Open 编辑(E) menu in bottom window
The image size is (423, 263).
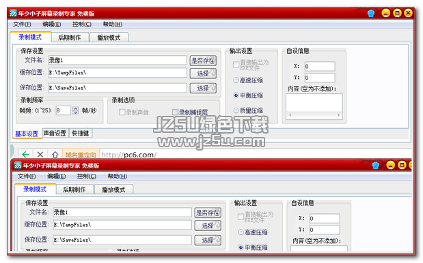click(57, 176)
